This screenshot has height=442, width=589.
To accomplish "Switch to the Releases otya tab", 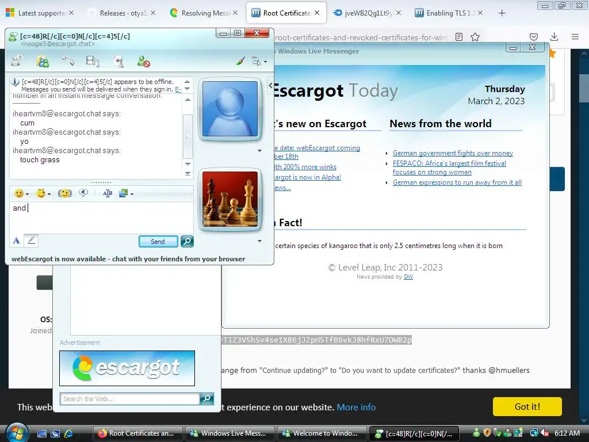I will [123, 13].
